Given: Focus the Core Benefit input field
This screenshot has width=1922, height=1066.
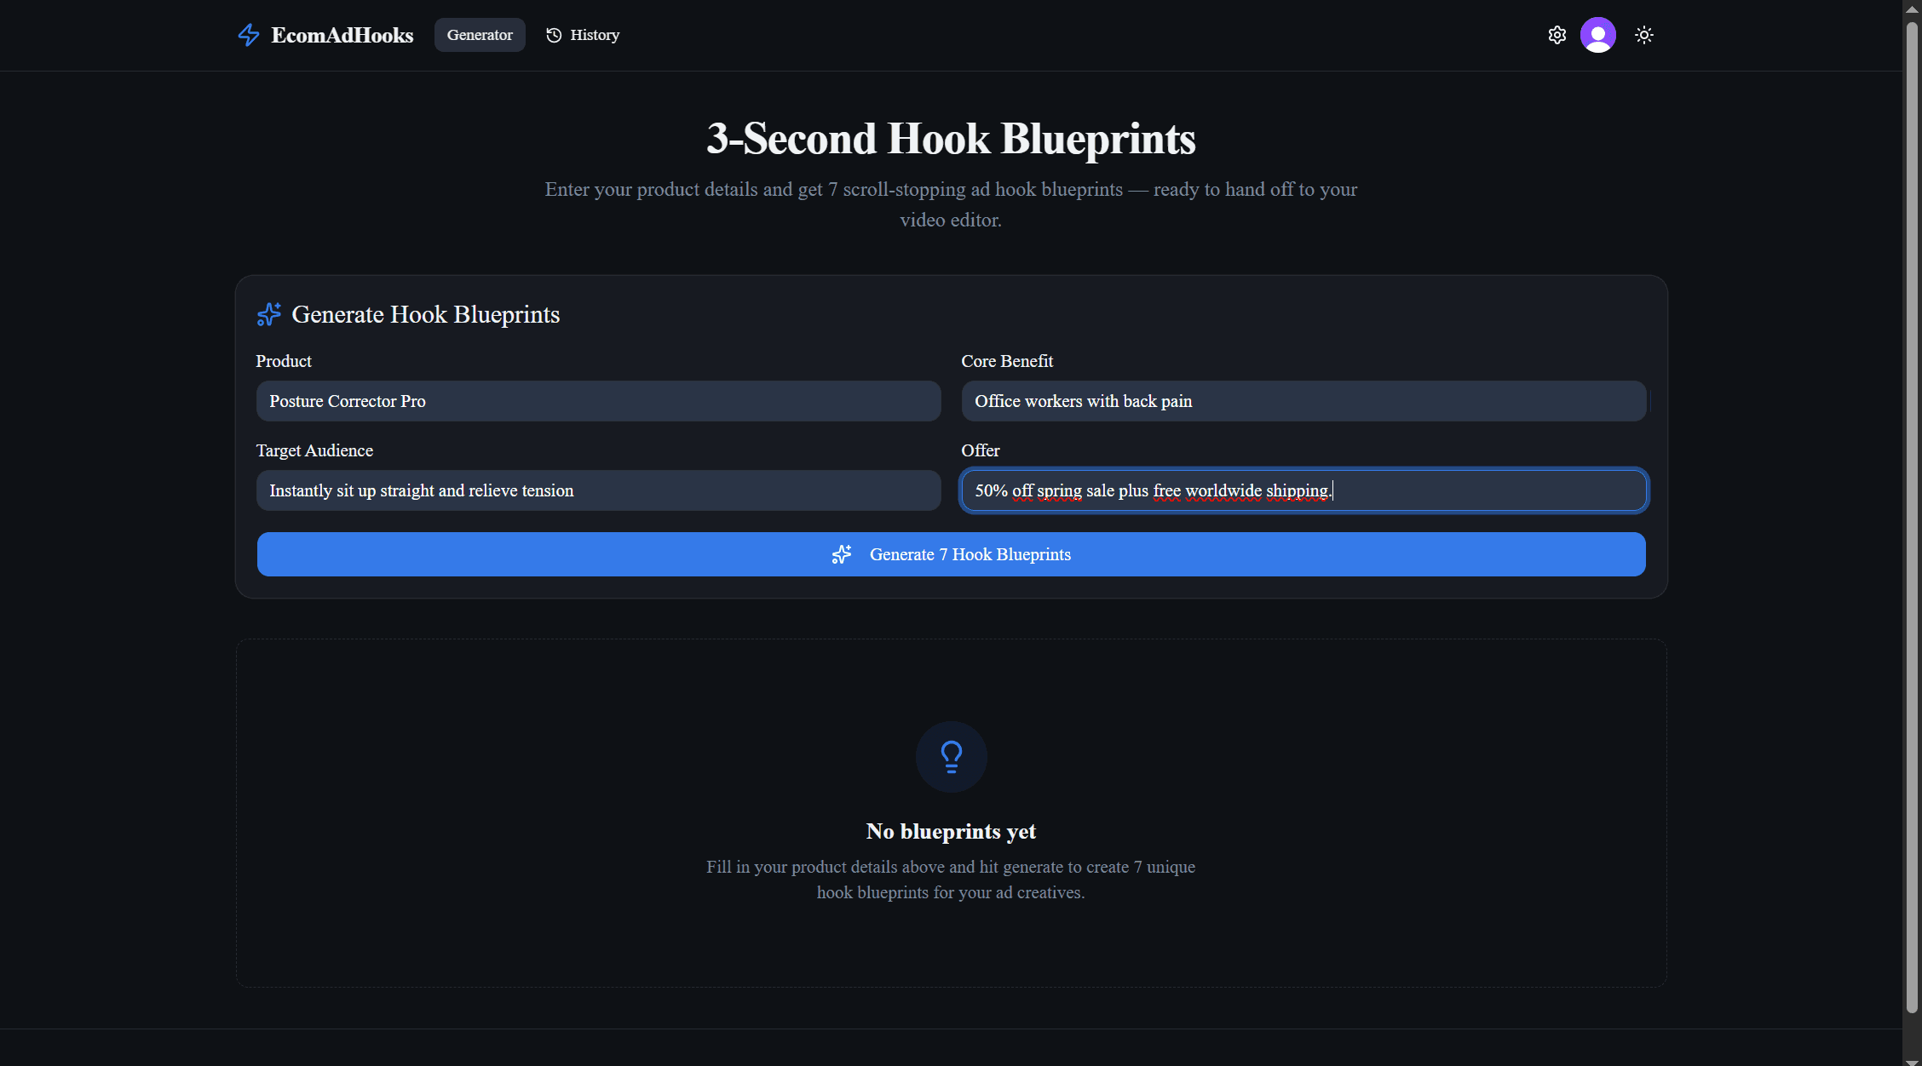Looking at the screenshot, I should click(1303, 401).
